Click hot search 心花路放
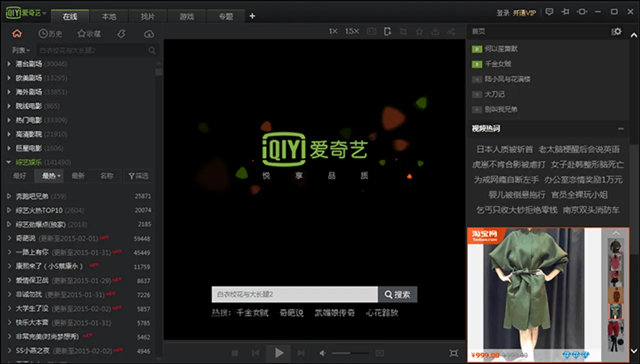The height and width of the screenshot is (364, 640). [382, 313]
